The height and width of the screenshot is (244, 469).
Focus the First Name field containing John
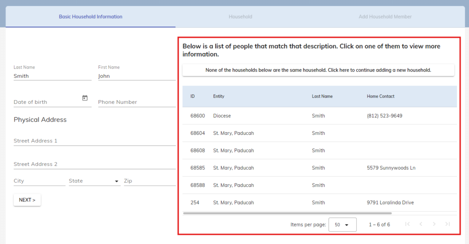[x=137, y=76]
